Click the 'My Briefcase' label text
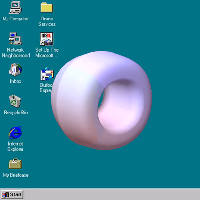The image size is (200, 200). coord(16,175)
